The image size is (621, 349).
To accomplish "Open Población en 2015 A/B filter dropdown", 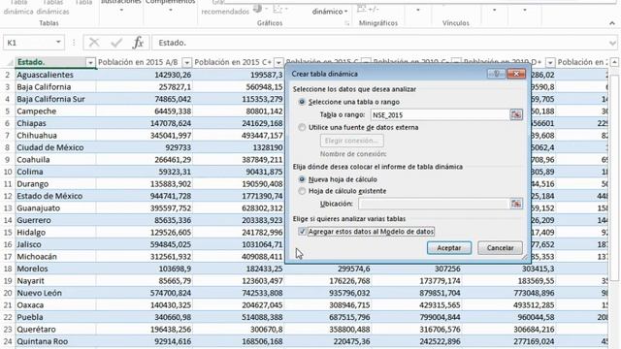I will click(186, 62).
